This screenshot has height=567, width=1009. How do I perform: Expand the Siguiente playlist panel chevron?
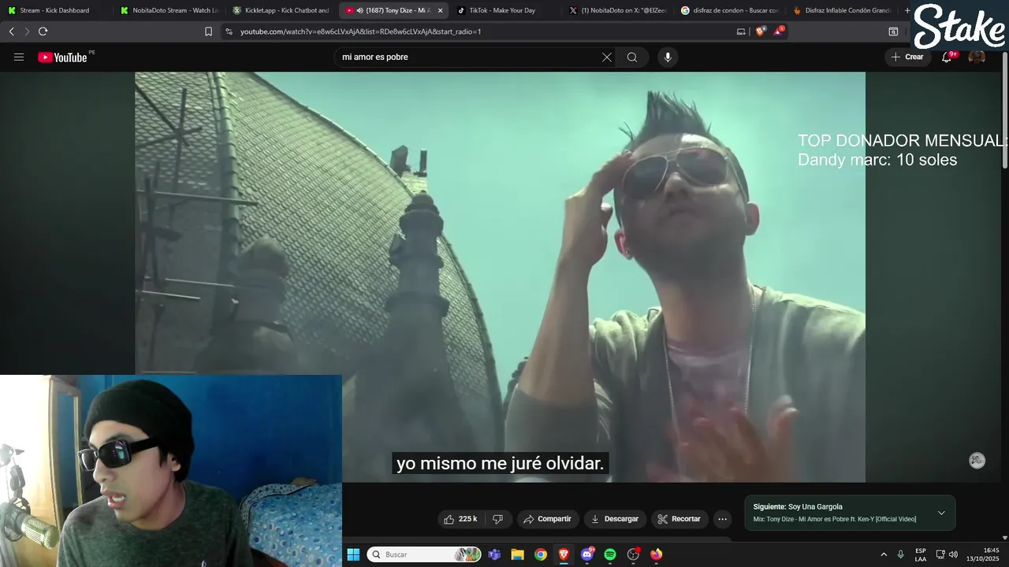click(941, 513)
